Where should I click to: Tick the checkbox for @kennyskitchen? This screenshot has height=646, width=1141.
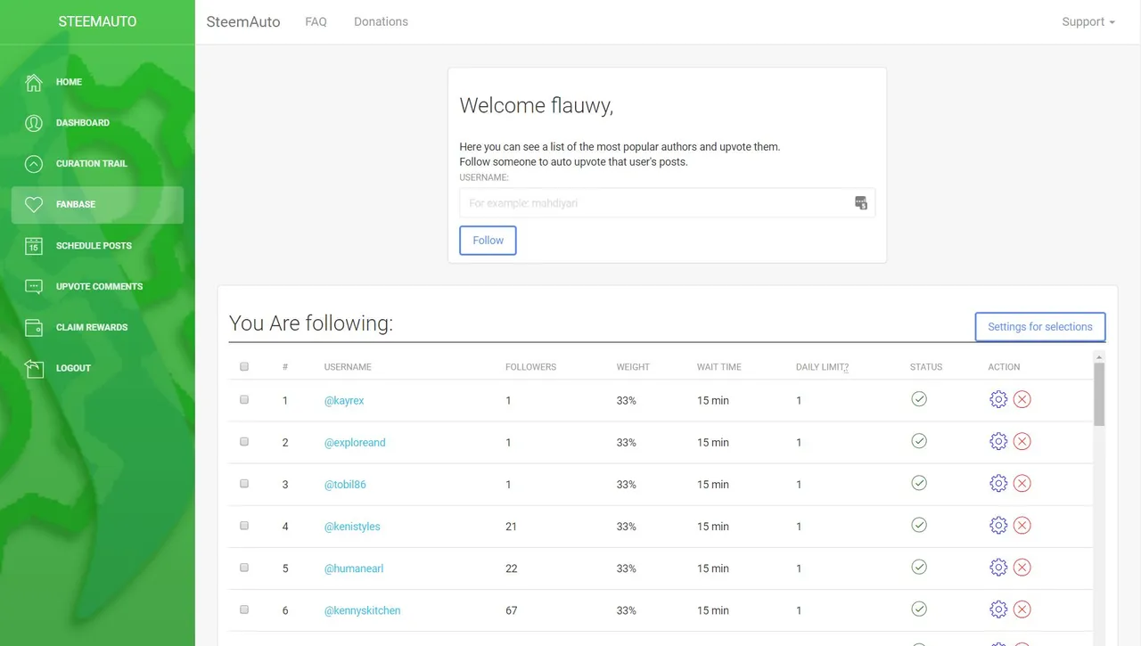click(x=244, y=609)
